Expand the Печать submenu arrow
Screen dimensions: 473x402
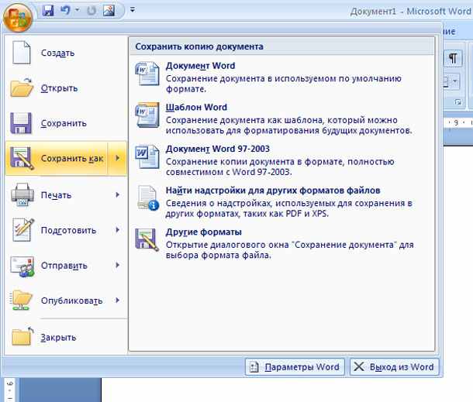[x=118, y=194]
